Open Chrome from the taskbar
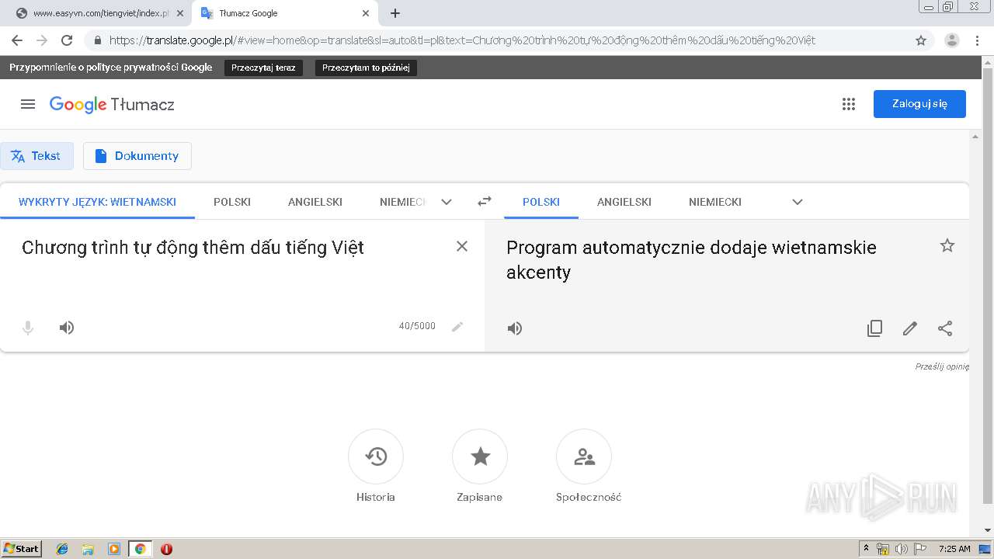Image resolution: width=994 pixels, height=559 pixels. (x=140, y=549)
